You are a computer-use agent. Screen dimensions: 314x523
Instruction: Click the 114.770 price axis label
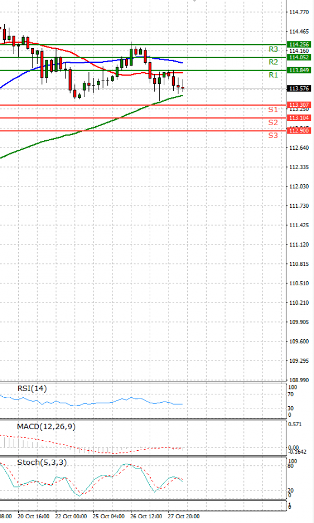pos(299,13)
